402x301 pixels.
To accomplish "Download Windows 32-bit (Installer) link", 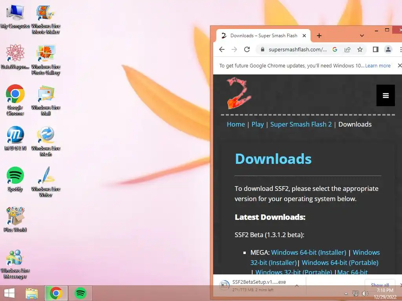I will (274, 263).
